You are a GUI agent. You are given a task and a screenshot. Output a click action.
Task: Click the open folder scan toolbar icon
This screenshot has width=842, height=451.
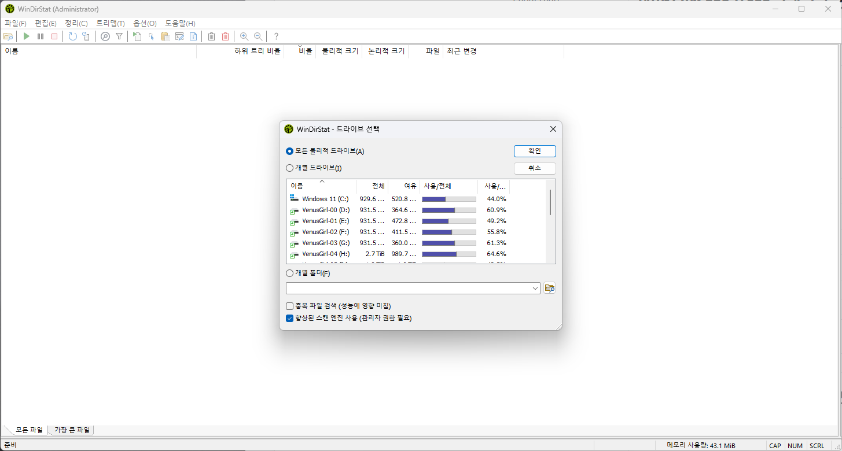click(8, 36)
